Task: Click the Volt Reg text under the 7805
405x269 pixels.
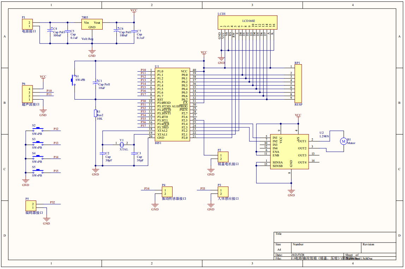Action: point(87,39)
